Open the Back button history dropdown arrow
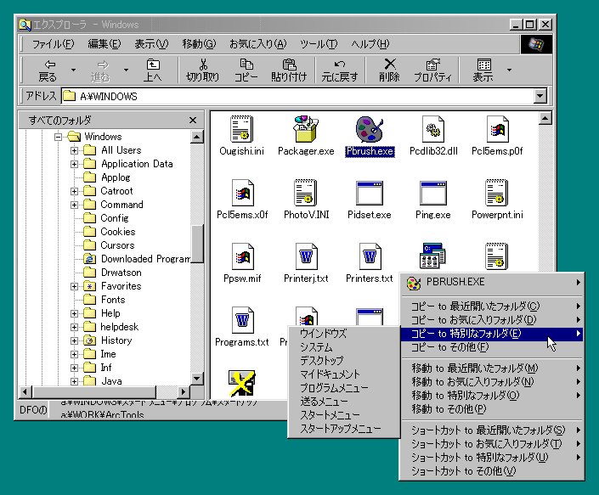599x495 pixels. (73, 70)
